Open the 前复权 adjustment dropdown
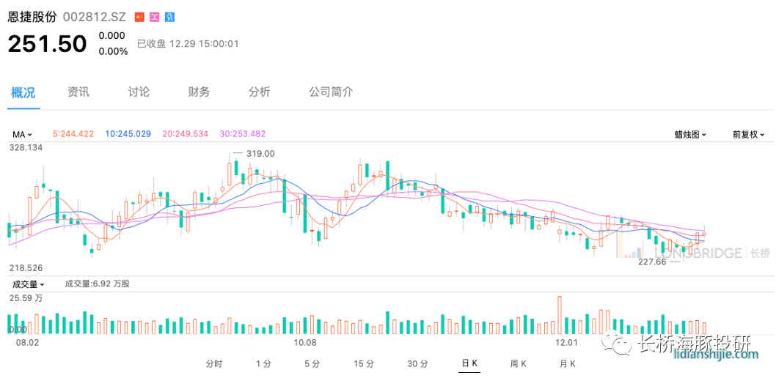Viewport: 776px width, 378px height. [x=748, y=134]
